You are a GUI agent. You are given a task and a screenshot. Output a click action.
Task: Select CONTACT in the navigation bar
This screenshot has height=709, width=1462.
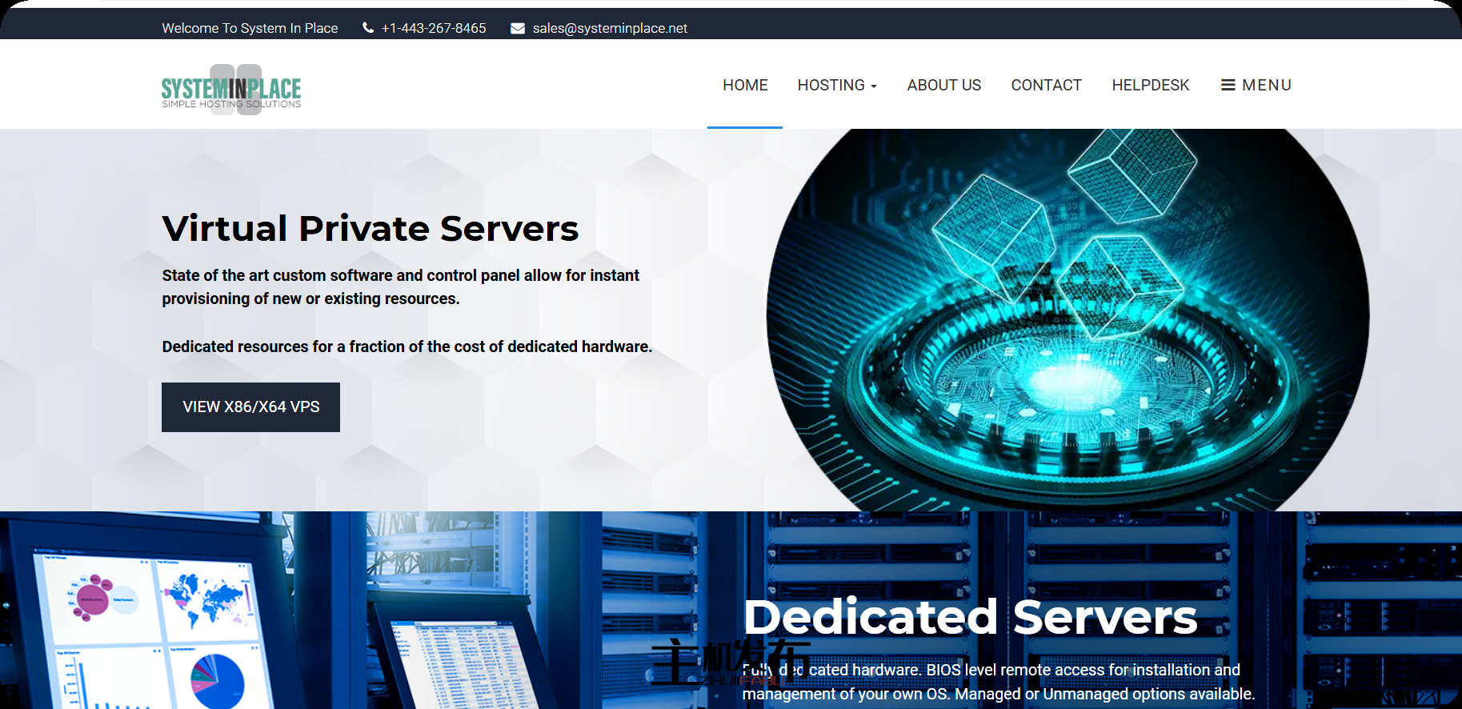[x=1046, y=85]
